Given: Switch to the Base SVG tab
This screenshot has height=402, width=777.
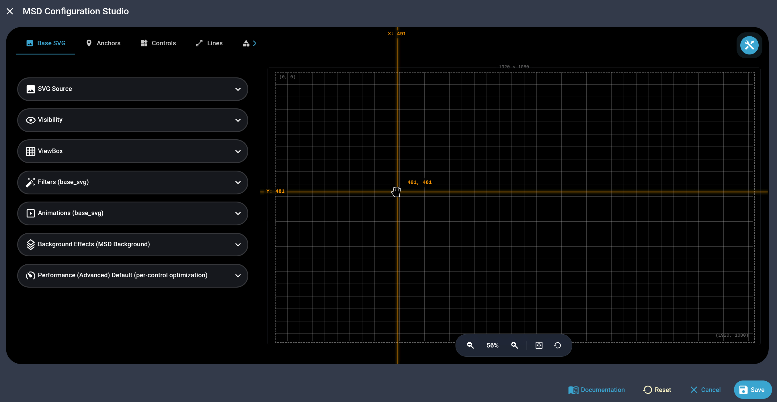Looking at the screenshot, I should click(x=46, y=43).
